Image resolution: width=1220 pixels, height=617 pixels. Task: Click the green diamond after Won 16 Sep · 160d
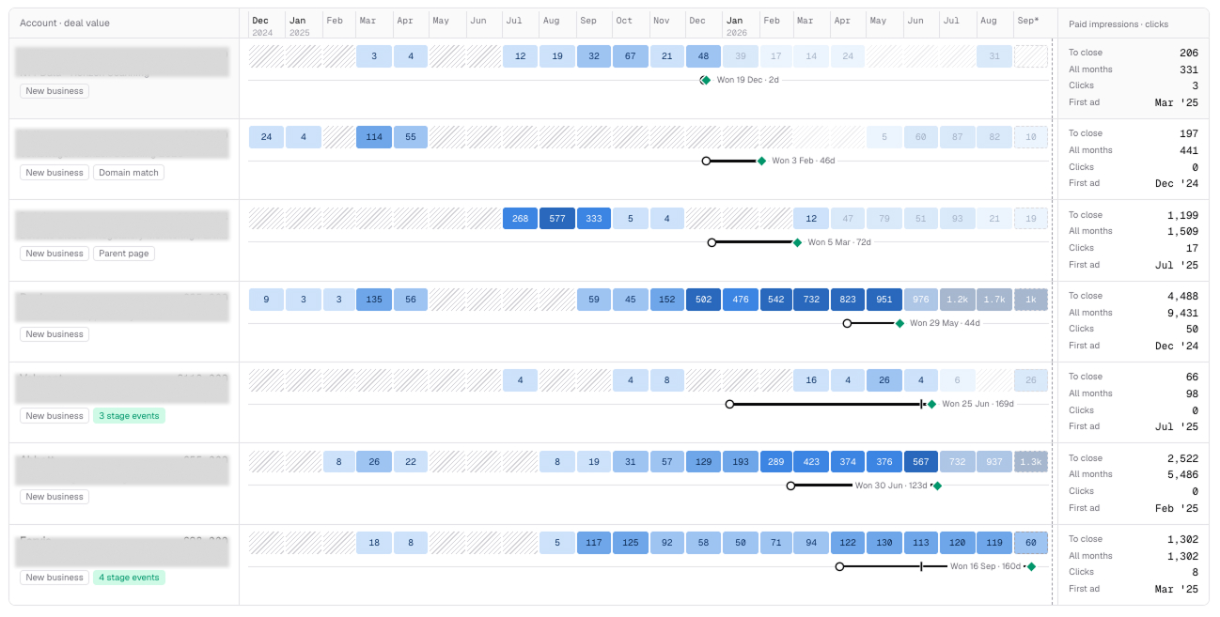1031,566
